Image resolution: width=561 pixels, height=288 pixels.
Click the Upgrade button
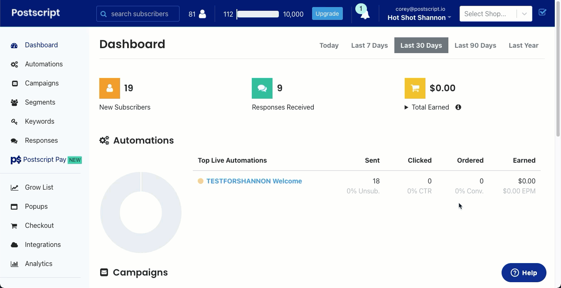click(x=327, y=14)
